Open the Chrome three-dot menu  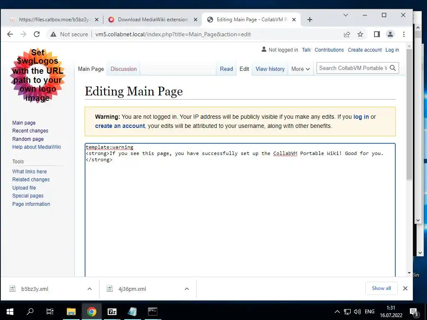[404, 34]
